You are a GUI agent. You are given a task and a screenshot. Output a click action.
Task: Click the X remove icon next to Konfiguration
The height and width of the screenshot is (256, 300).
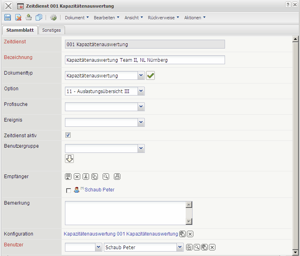pos(190,234)
